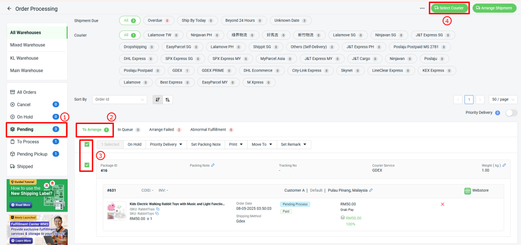The width and height of the screenshot is (521, 245).
Task: Click the Select Courier button
Action: pos(449,8)
